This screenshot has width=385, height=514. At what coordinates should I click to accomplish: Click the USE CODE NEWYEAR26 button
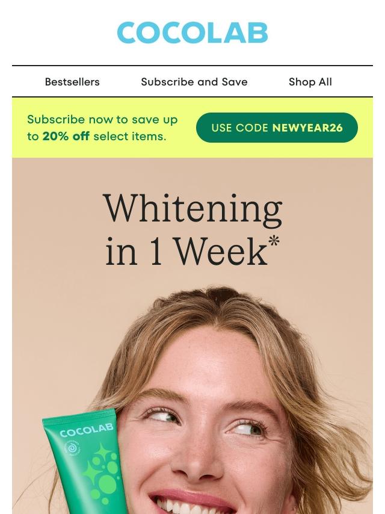click(x=277, y=128)
